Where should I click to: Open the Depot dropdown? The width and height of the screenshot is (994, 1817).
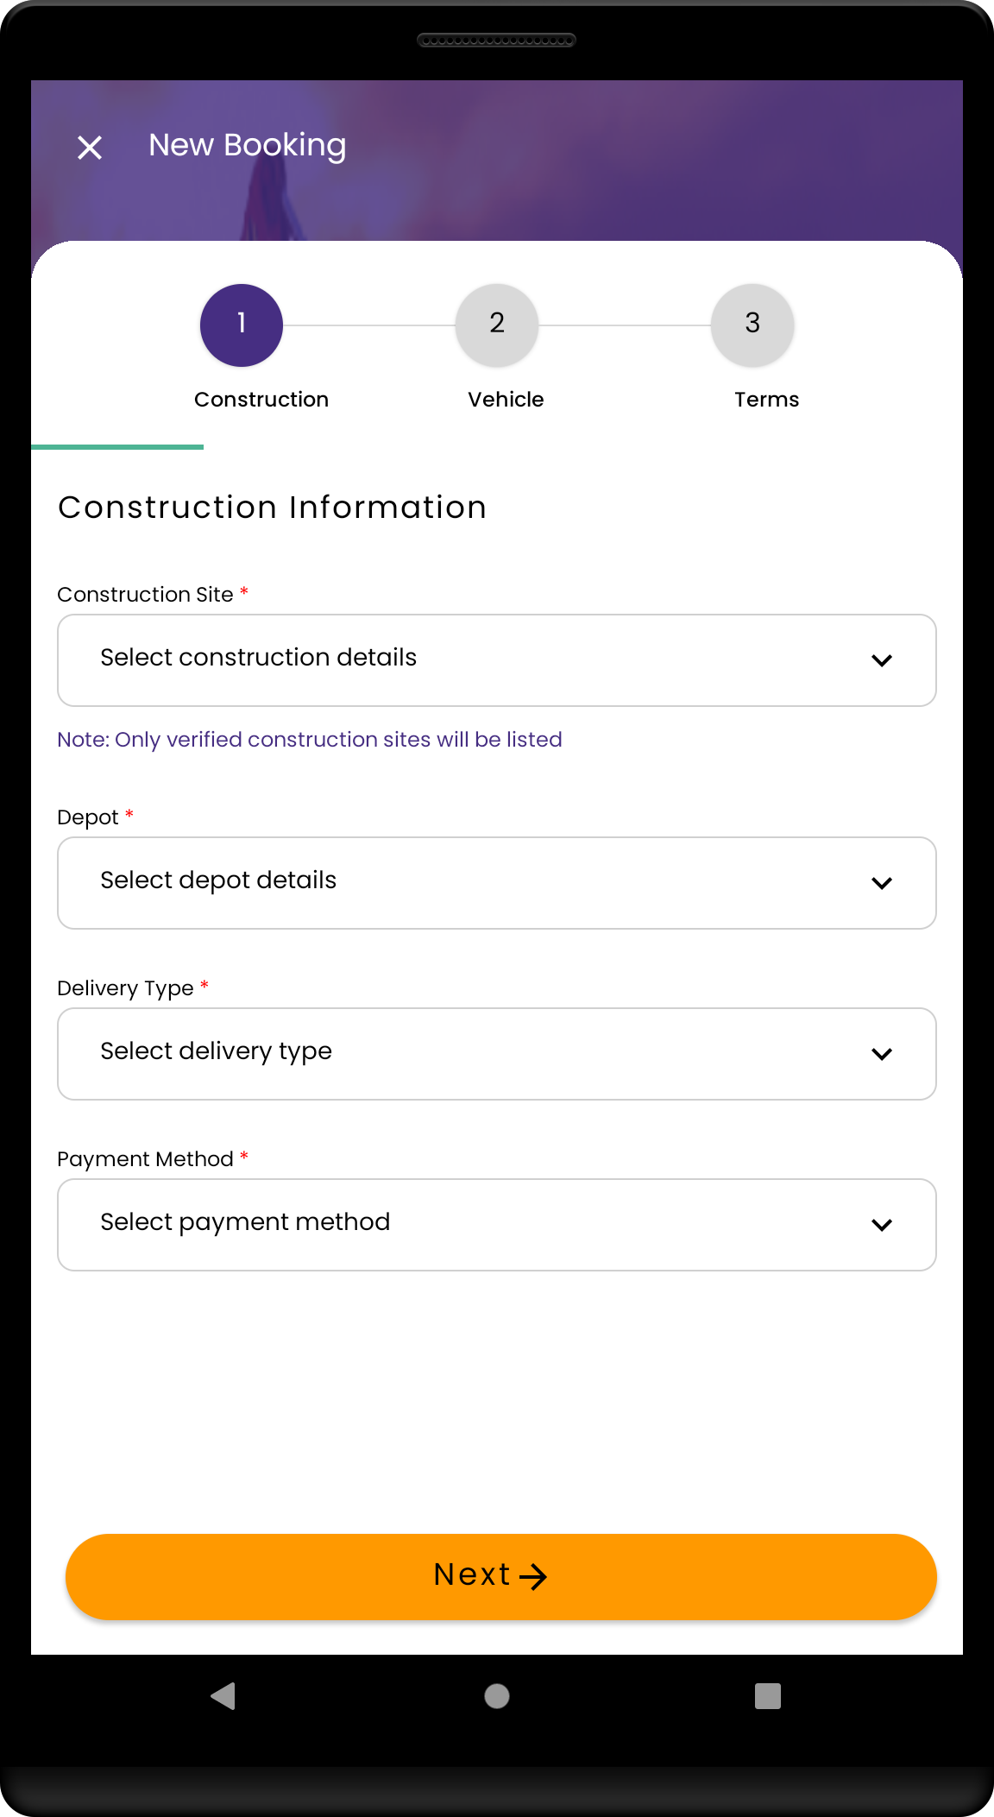tap(466, 883)
